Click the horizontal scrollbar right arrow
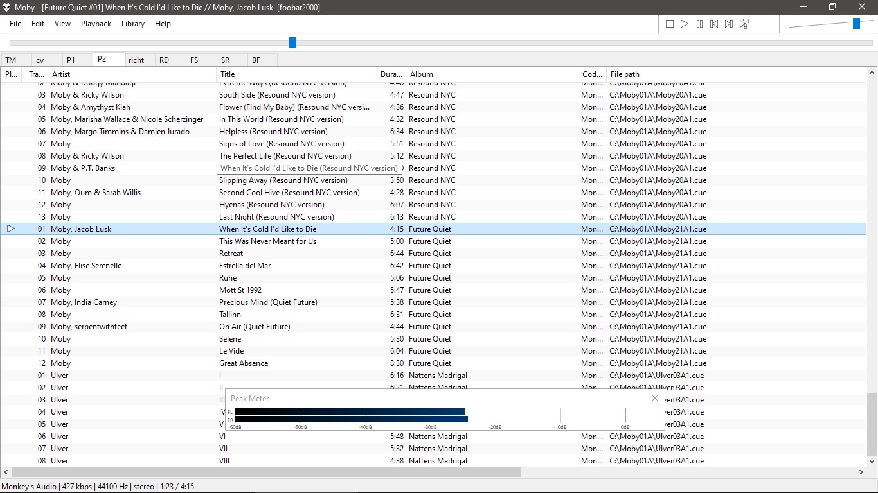This screenshot has height=493, width=878. pos(861,472)
